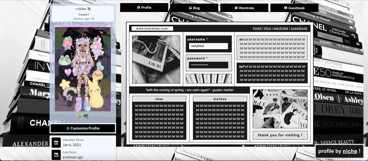
Task: Click the Vogue spines strip image
Action: tap(209, 78)
